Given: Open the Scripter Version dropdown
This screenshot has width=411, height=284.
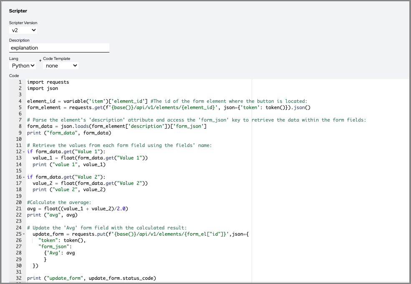Looking at the screenshot, I should [x=23, y=30].
